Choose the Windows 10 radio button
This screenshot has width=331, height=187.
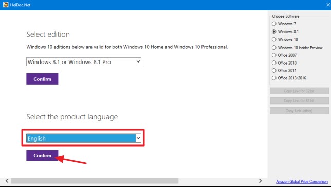point(274,39)
